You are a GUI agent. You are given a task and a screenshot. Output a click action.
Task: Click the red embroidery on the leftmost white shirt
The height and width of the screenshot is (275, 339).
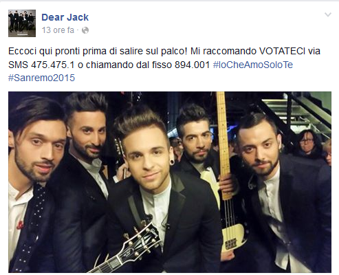21,225
